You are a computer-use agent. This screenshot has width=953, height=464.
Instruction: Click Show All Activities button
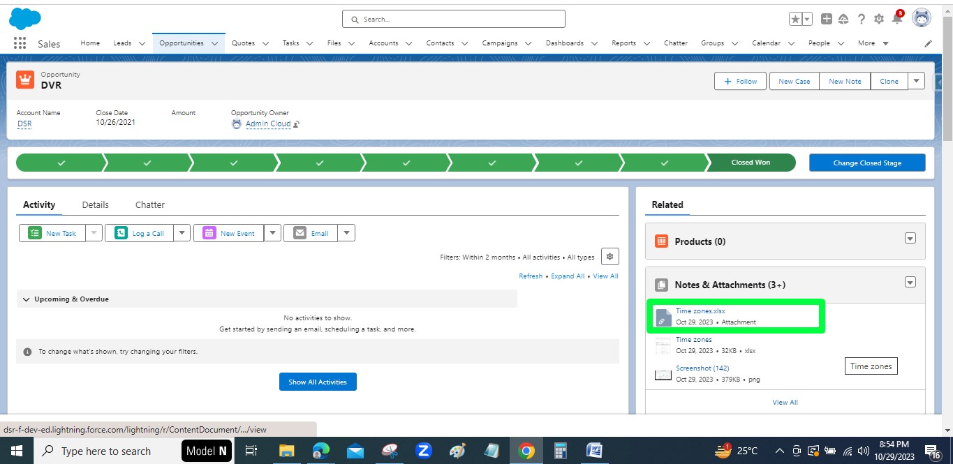pos(318,382)
